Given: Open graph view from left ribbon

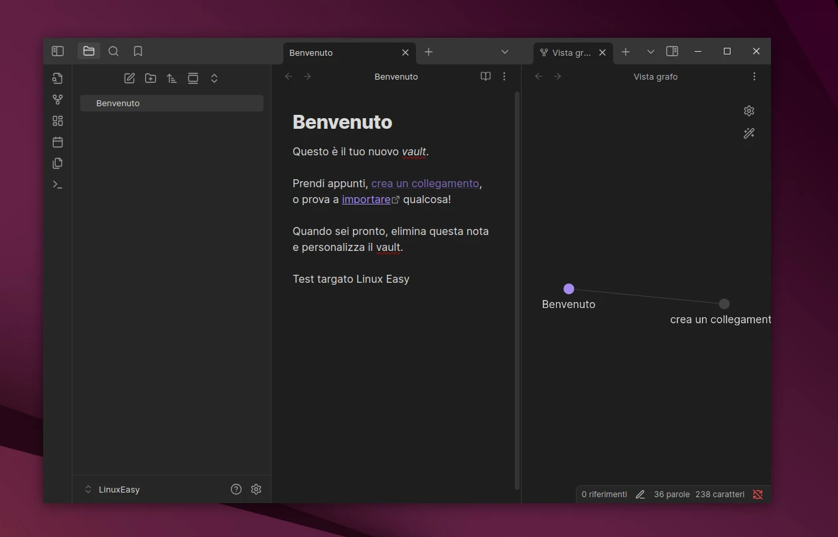Looking at the screenshot, I should (58, 100).
